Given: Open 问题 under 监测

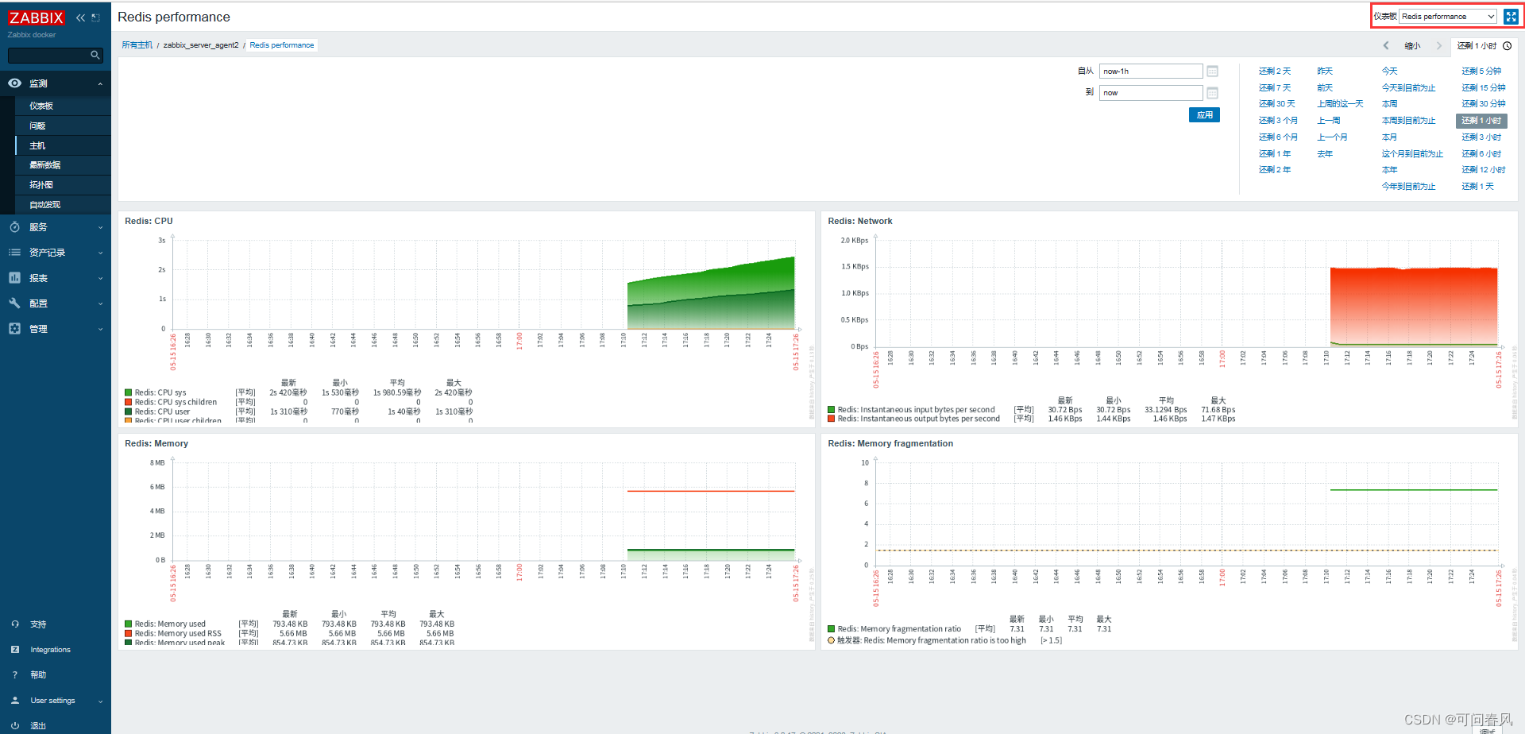Looking at the screenshot, I should [37, 126].
